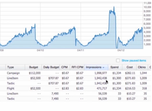Toggle the Impressions sort direction arrow
Image resolution: width=152 pixels, height=111 pixels.
pos(103,67)
